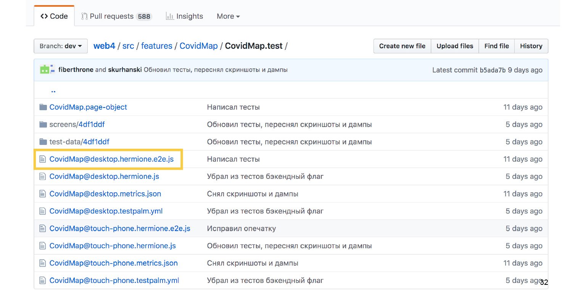Image resolution: width=586 pixels, height=302 pixels.
Task: Click the pull request icon next to Pull requests
Action: 85,16
